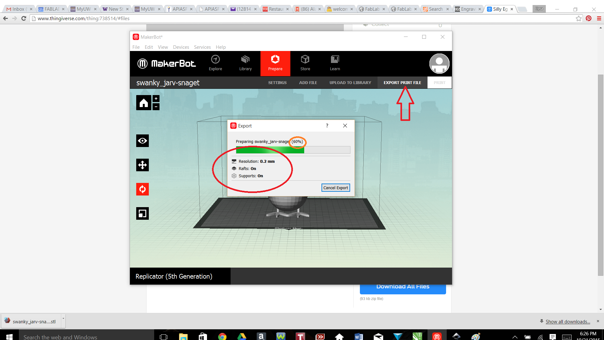Click the PRINT button
The image size is (604, 340).
pyautogui.click(x=439, y=82)
